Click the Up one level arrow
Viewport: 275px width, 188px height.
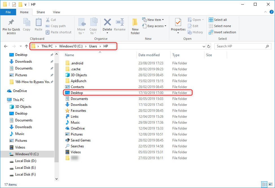[27, 46]
